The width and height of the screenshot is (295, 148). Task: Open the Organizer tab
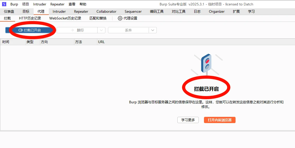[217, 11]
